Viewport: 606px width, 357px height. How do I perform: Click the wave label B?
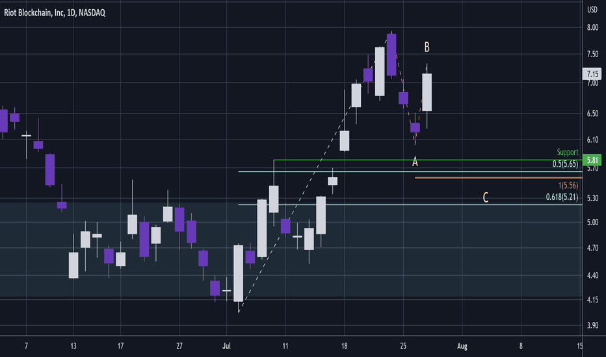(427, 47)
